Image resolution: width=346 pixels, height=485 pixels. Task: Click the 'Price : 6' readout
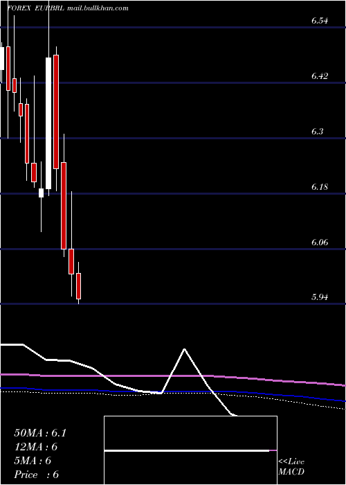coord(37,475)
